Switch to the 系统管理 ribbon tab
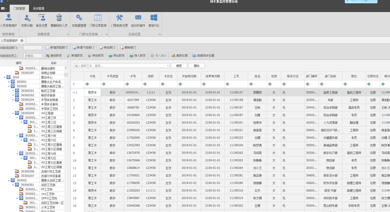Image resolution: width=390 pixels, height=212 pixels. pos(39,8)
